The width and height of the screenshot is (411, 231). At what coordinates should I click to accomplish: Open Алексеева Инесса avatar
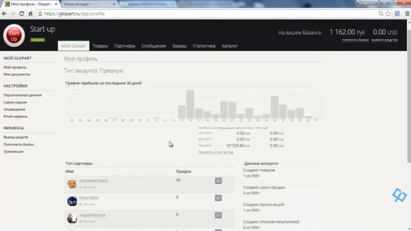(72, 184)
